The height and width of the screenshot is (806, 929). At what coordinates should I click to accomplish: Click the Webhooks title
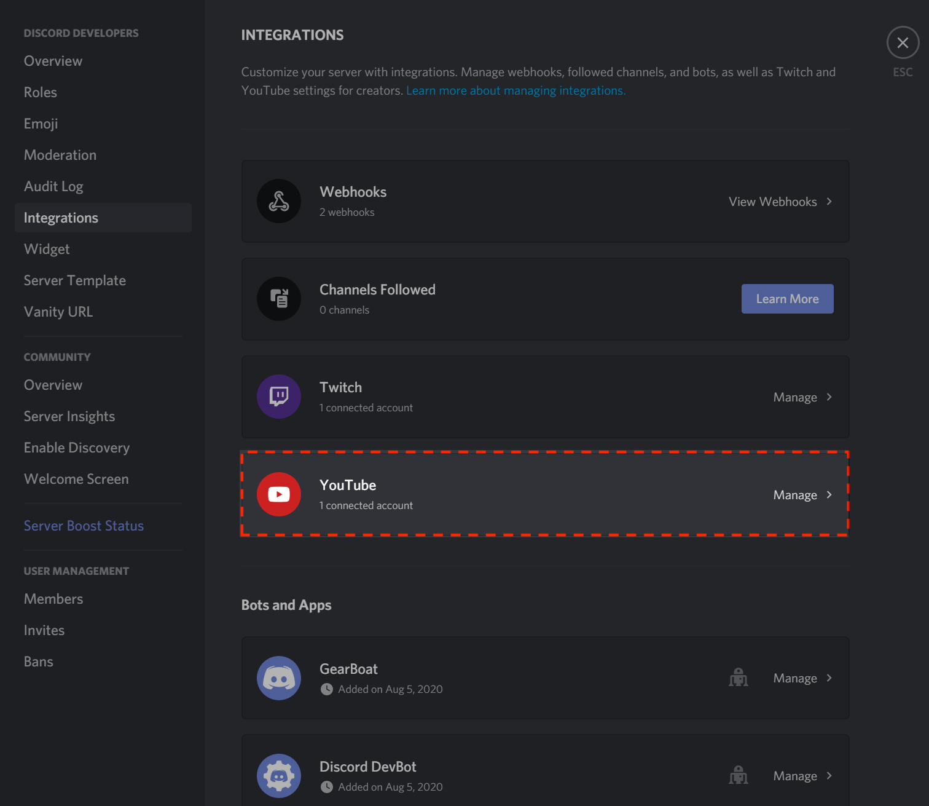[x=353, y=192]
